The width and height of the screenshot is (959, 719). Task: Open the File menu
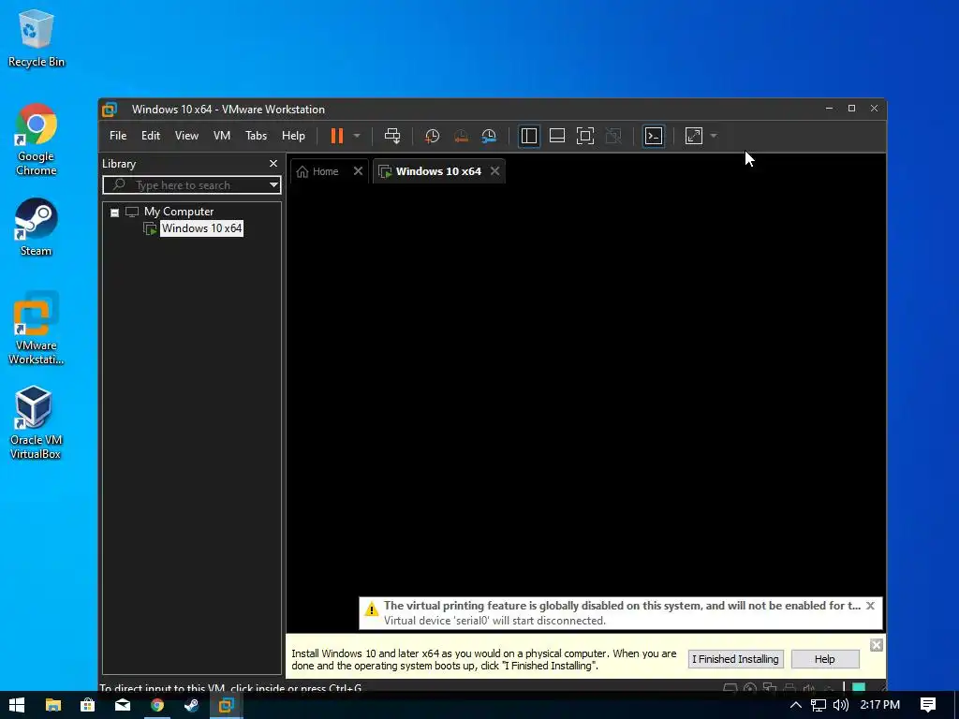point(118,136)
